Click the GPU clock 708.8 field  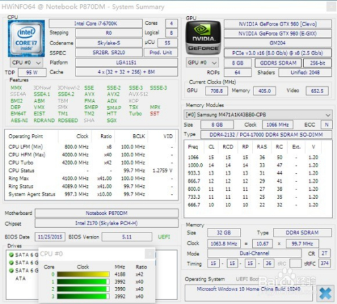(216, 91)
